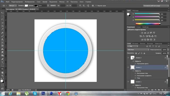This screenshot has width=170, height=96.
Task: Add layer mask at Layers panel bottom
Action: (152, 90)
